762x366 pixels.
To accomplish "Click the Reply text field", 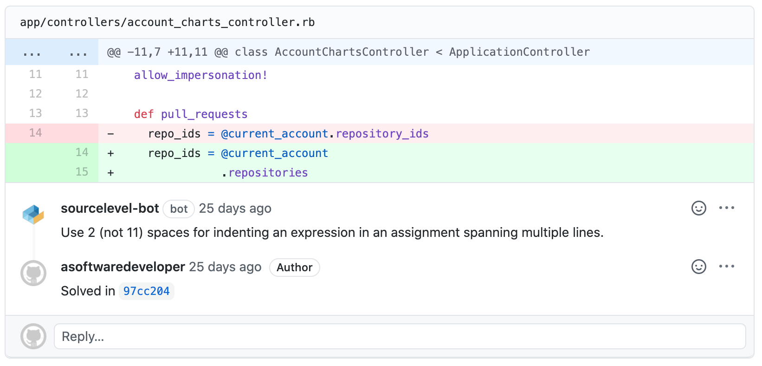I will 400,336.
